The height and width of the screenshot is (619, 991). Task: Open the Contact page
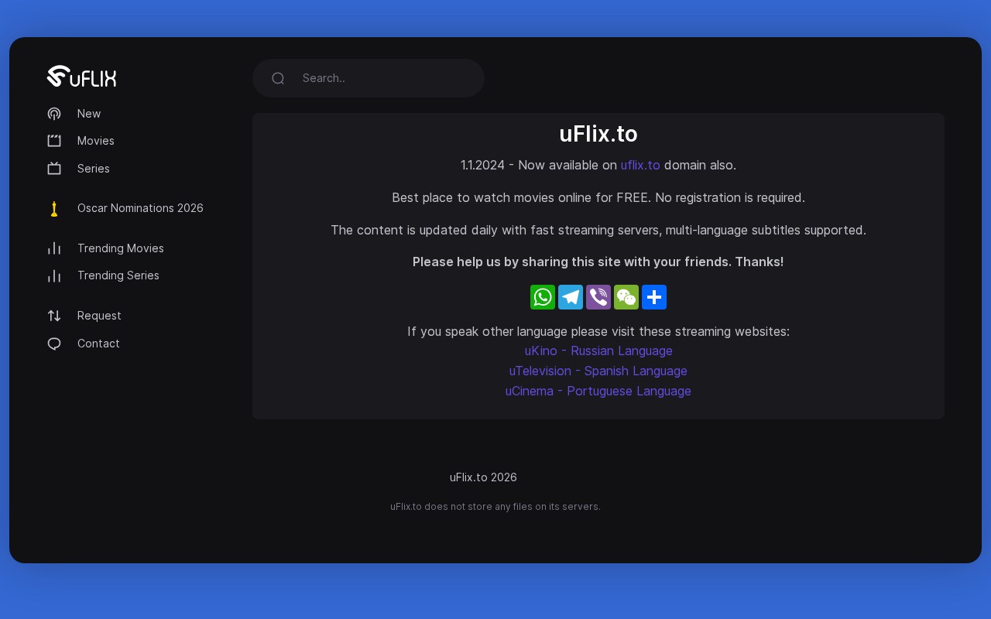pos(98,344)
